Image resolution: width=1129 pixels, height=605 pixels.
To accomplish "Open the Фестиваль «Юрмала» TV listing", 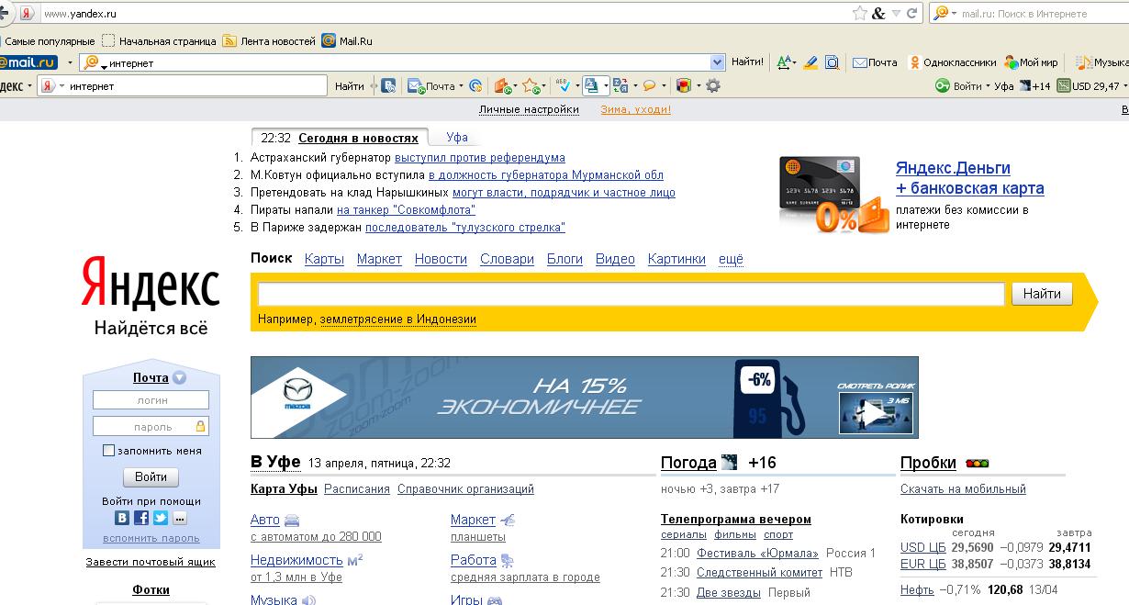I will (757, 554).
